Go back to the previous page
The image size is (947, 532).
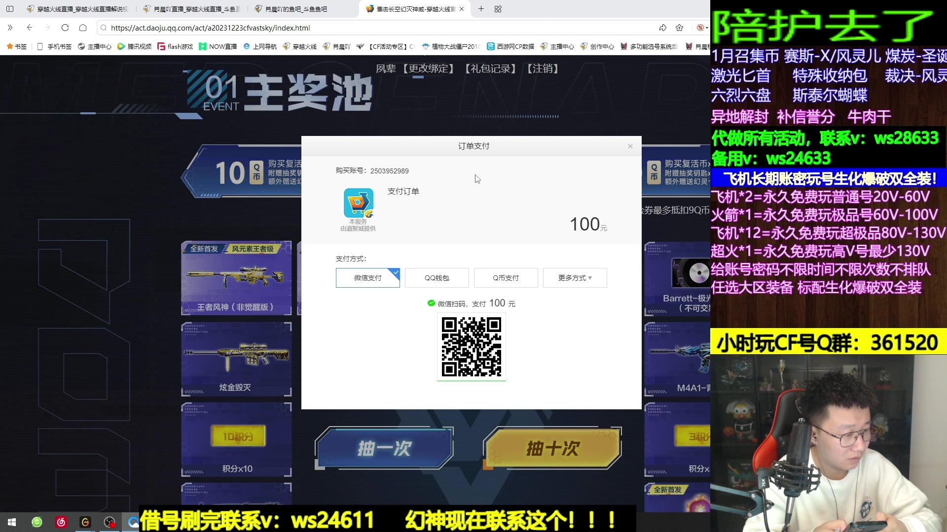coord(30,28)
